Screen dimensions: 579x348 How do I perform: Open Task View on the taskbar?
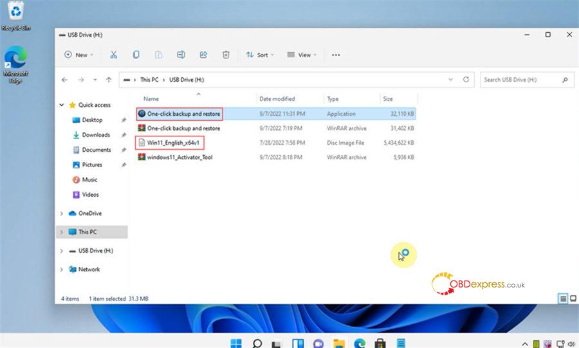(x=277, y=343)
